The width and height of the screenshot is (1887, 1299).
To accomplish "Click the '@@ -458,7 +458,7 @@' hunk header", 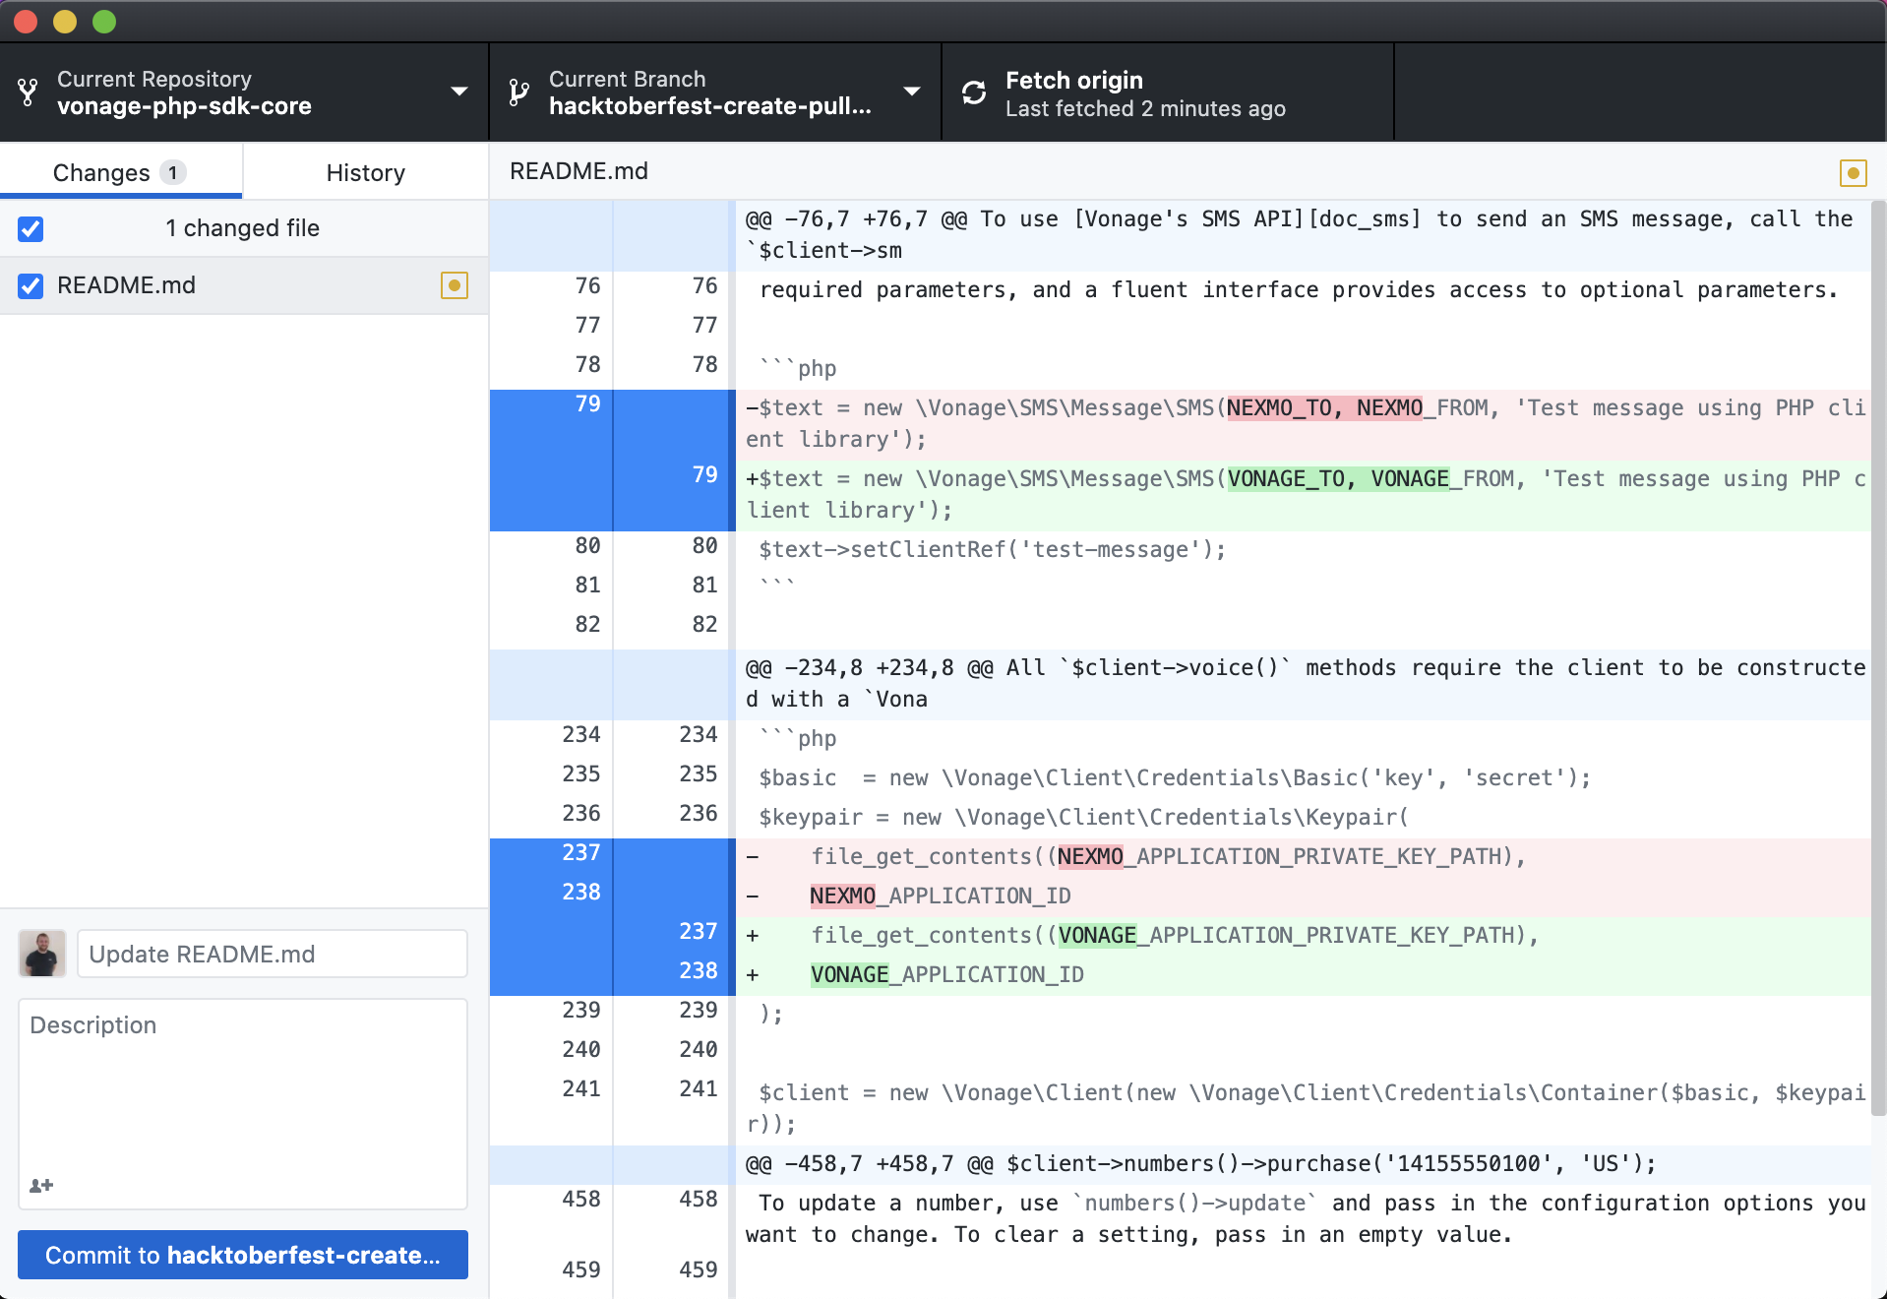I will (x=1303, y=1164).
